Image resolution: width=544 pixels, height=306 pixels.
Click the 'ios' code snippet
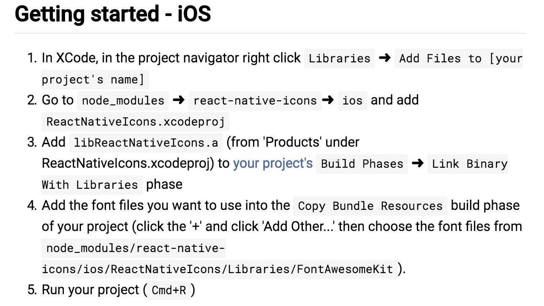click(x=353, y=100)
